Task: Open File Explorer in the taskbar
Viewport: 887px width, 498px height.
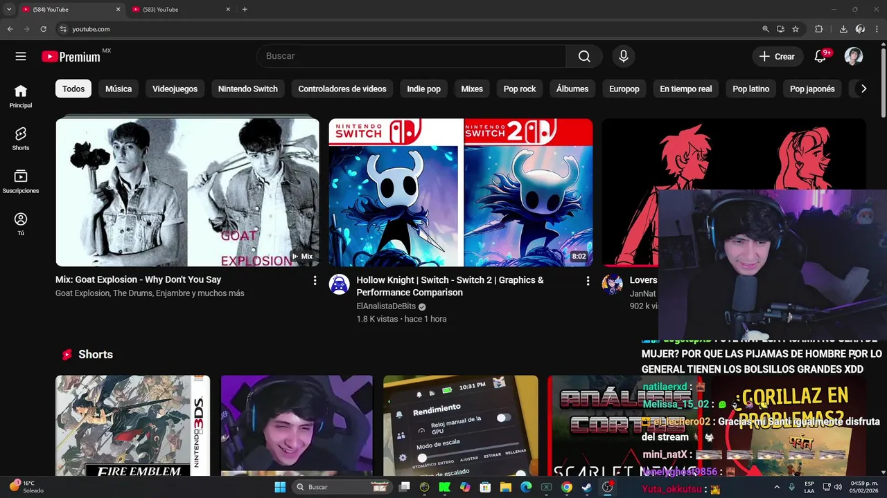Action: (506, 487)
